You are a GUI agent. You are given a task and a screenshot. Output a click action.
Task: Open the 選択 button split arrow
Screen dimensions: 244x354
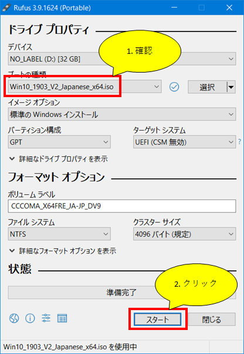(231, 87)
